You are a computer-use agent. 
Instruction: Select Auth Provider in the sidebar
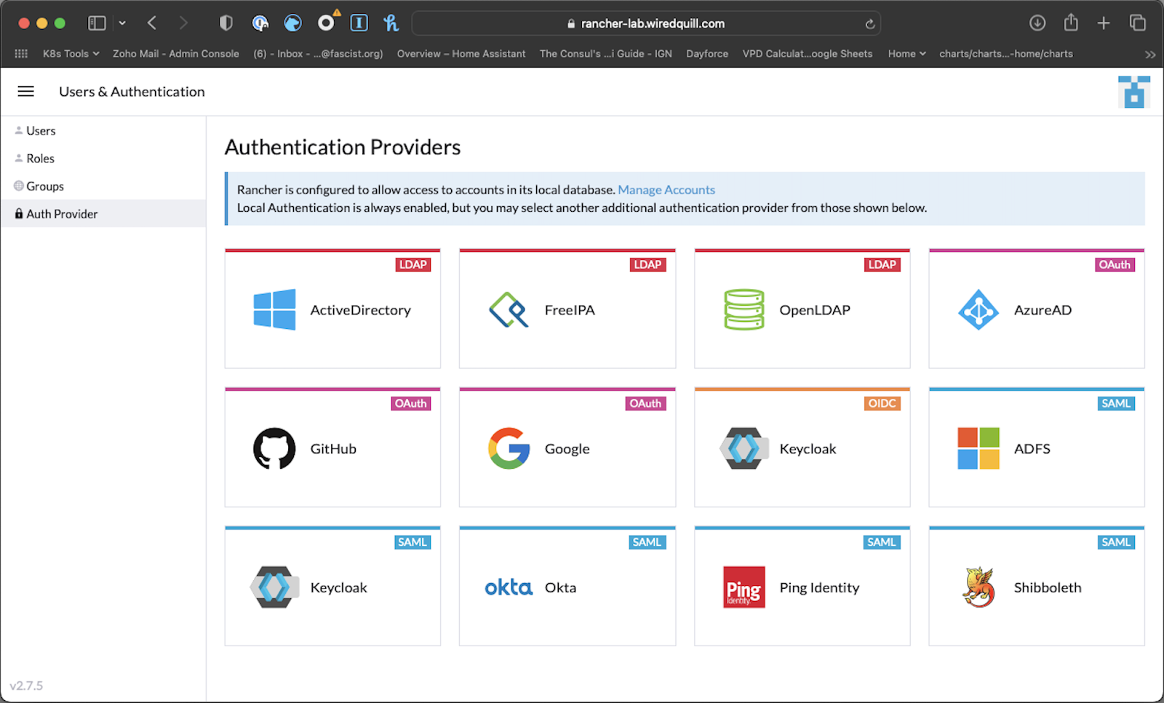pyautogui.click(x=103, y=214)
